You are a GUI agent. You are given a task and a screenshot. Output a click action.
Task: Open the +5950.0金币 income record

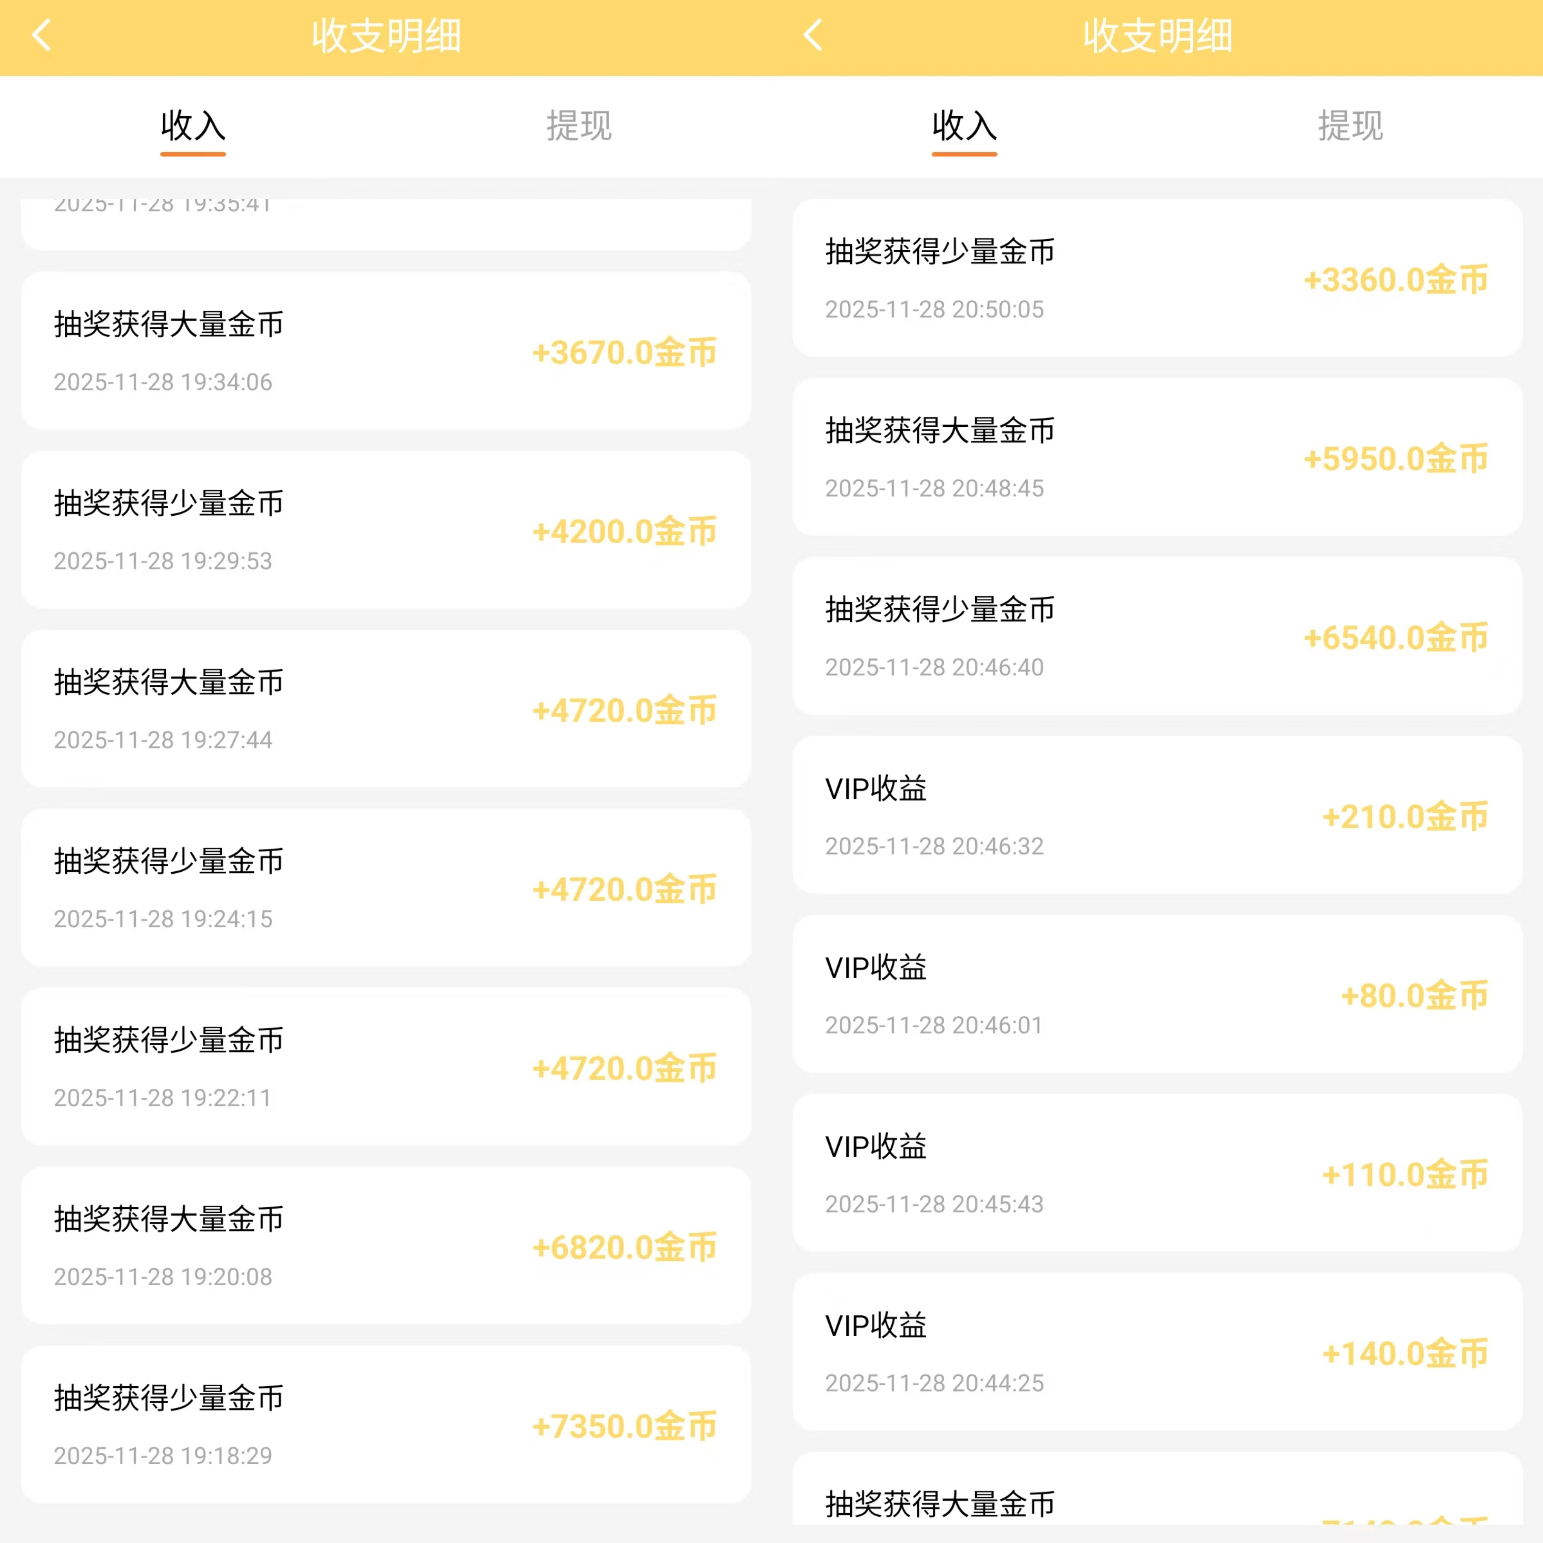1157,458
